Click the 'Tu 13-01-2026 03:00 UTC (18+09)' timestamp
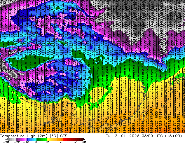The width and height of the screenshot is (185, 143). (144, 136)
